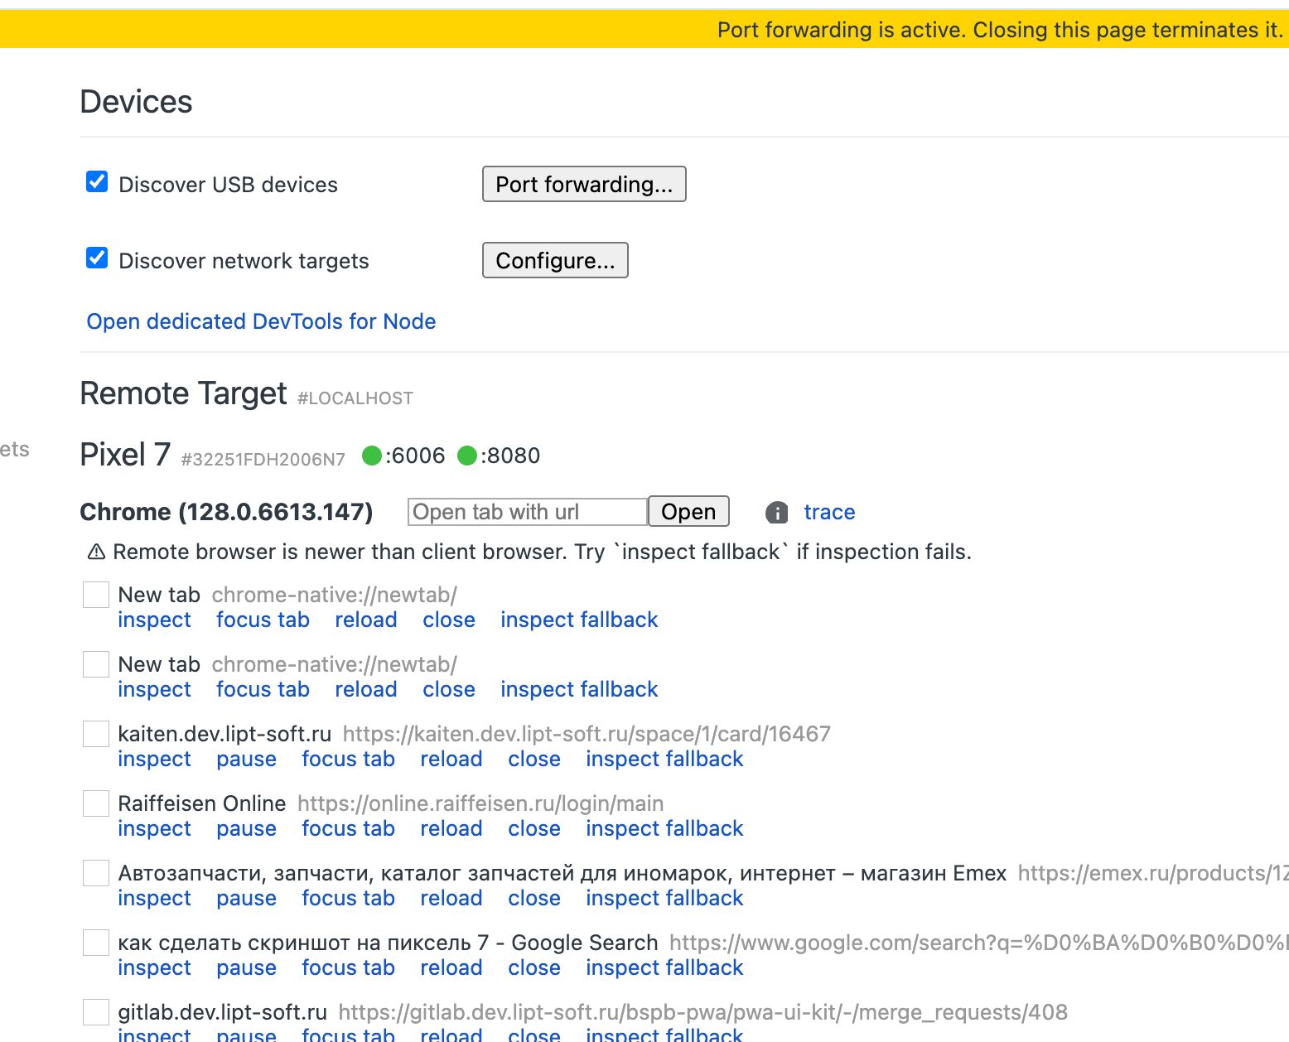Focus tab for Raiffeisen Online
Screen dimensions: 1289x1042
tap(348, 828)
